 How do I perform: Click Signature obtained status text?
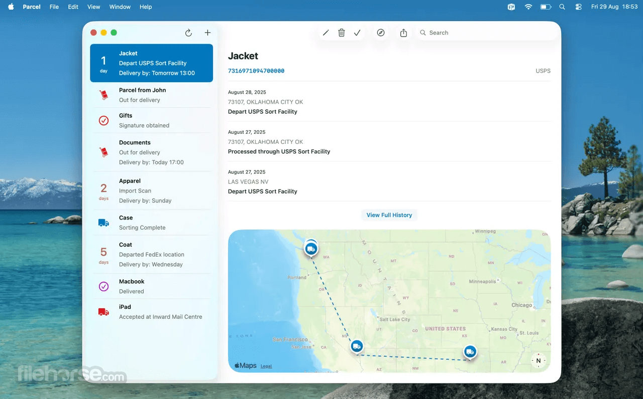[x=144, y=125]
